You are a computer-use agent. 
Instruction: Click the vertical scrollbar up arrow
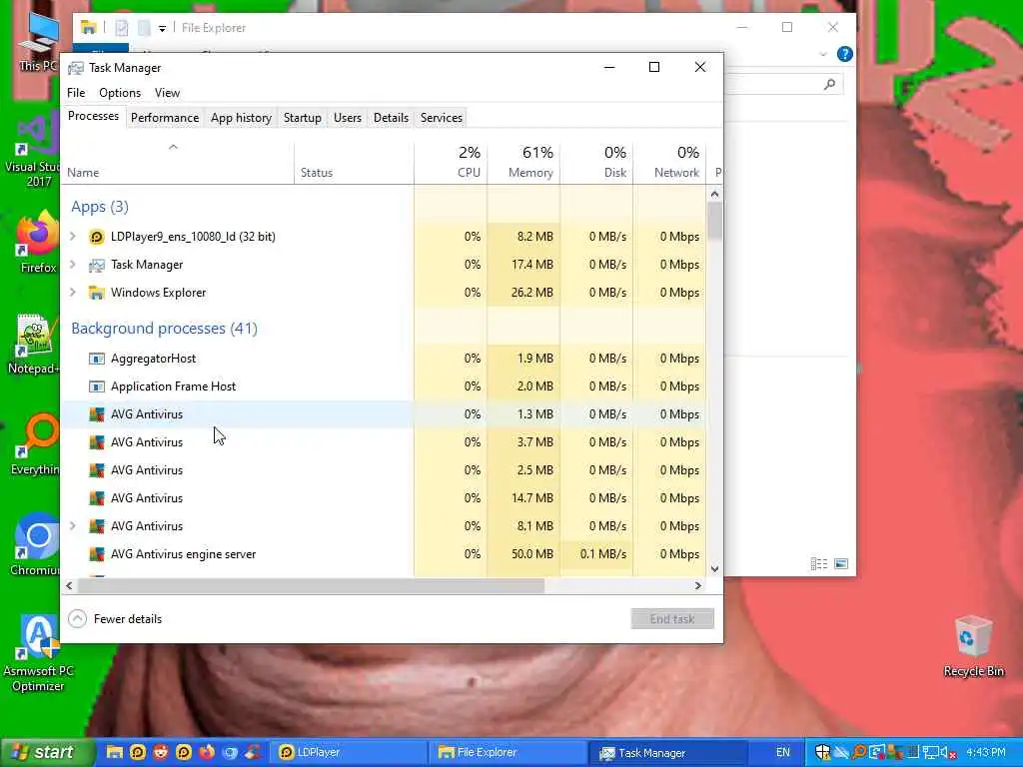click(x=714, y=194)
